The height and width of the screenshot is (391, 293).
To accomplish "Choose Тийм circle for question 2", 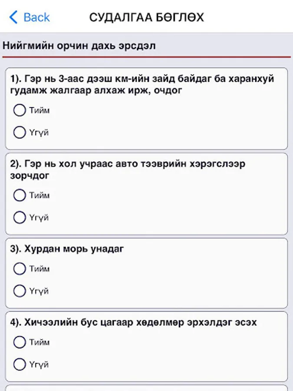I will (20, 195).
